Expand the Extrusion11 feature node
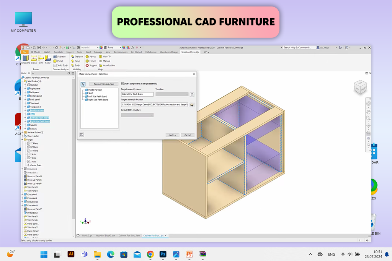 pyautogui.click(x=22, y=205)
